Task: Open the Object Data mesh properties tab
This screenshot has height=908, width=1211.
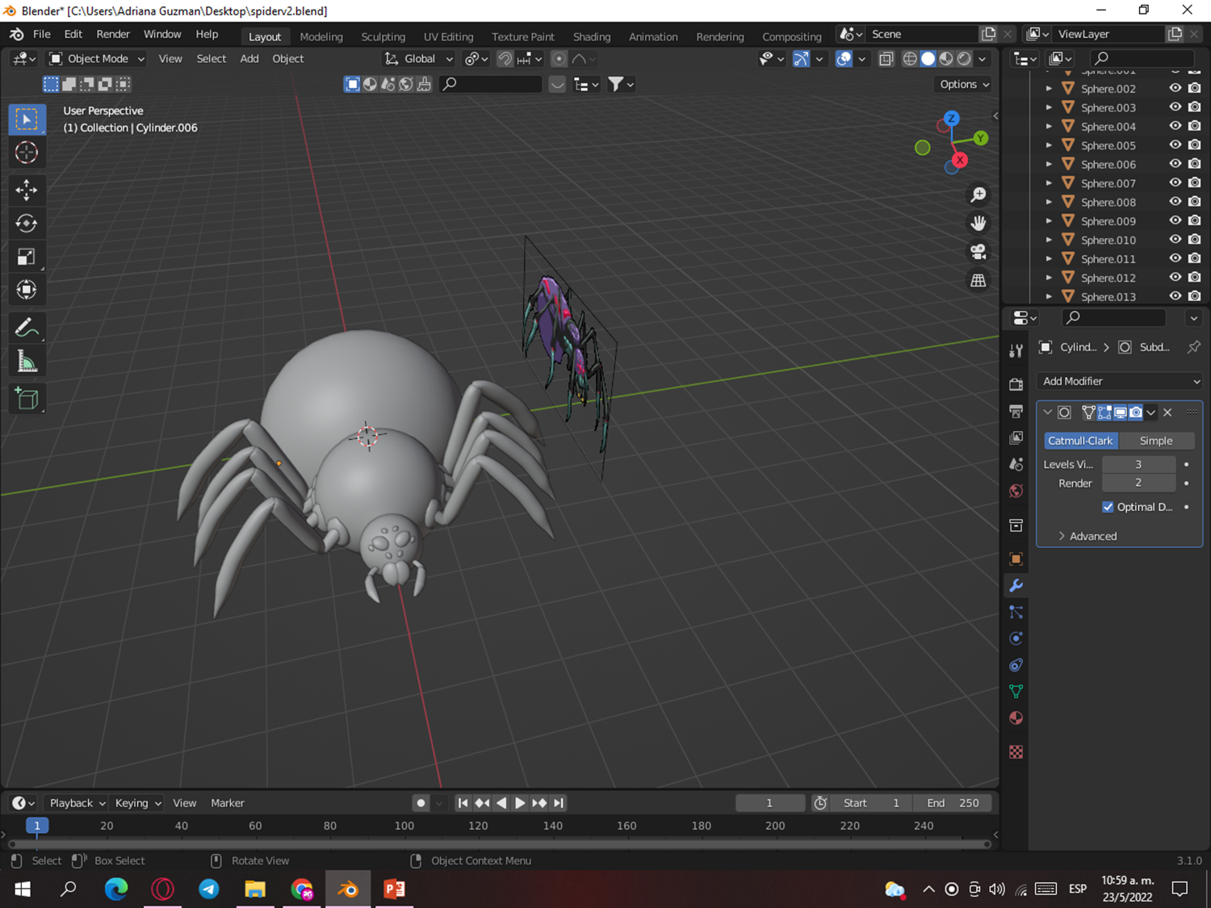Action: (x=1016, y=692)
